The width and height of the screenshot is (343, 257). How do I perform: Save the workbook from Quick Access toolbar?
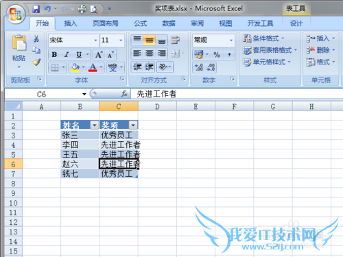(x=36, y=9)
